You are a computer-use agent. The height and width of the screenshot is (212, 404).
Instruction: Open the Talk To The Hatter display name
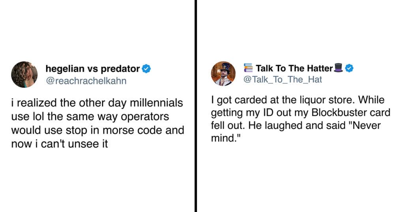tap(294, 68)
